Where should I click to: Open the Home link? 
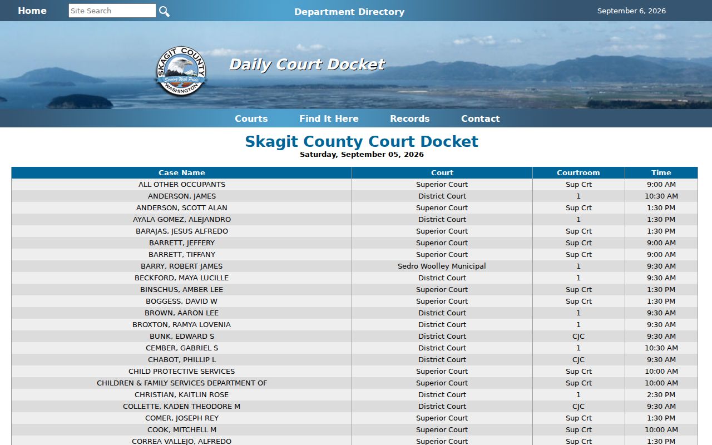pos(32,11)
